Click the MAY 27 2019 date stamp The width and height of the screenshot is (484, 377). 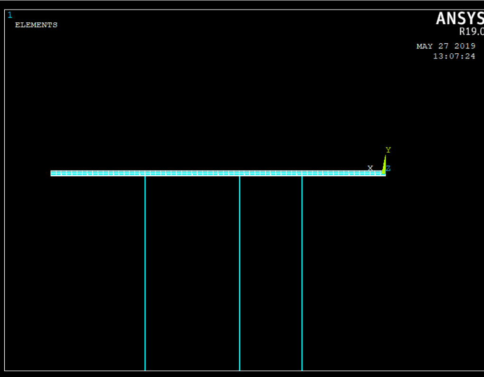click(x=446, y=46)
